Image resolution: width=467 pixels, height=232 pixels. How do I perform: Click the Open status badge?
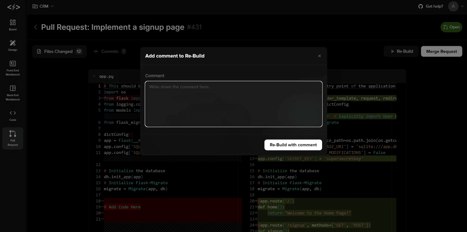451,27
